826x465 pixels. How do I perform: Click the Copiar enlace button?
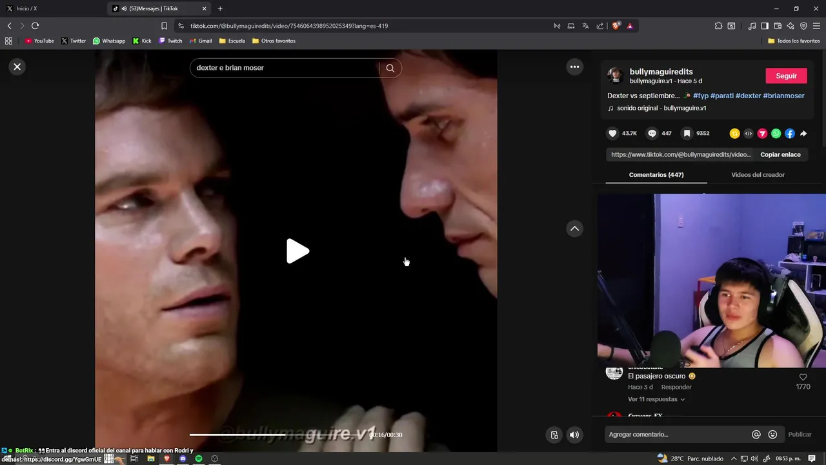point(780,154)
